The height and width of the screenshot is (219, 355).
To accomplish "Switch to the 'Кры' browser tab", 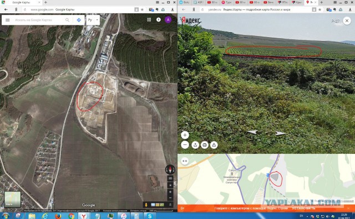I will (x=297, y=2).
